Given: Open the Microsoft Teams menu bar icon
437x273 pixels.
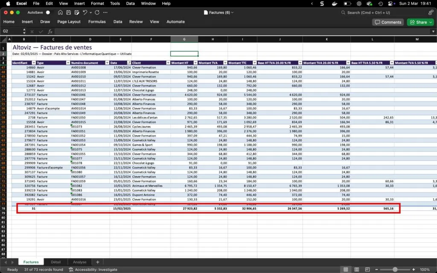Looking at the screenshot, I should (370, 3).
